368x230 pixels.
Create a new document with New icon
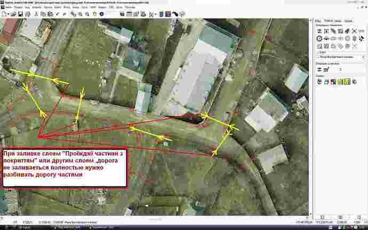click(4, 14)
